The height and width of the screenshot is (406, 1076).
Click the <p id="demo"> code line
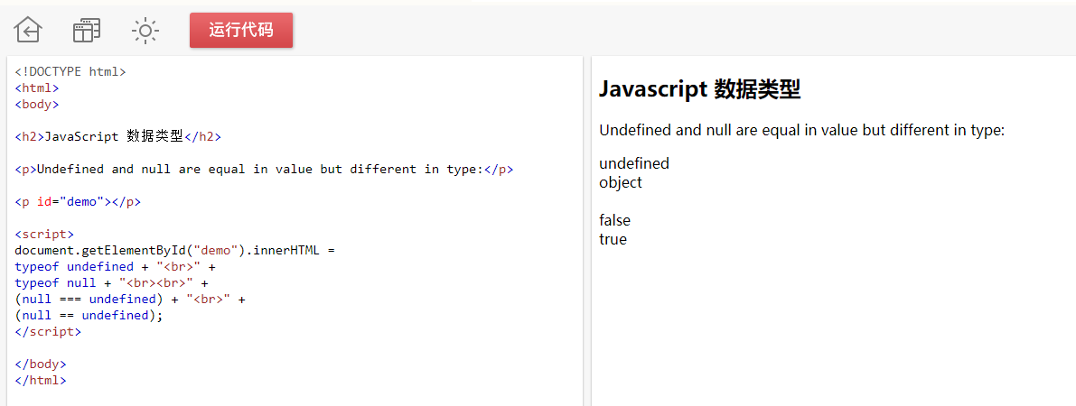coord(78,201)
